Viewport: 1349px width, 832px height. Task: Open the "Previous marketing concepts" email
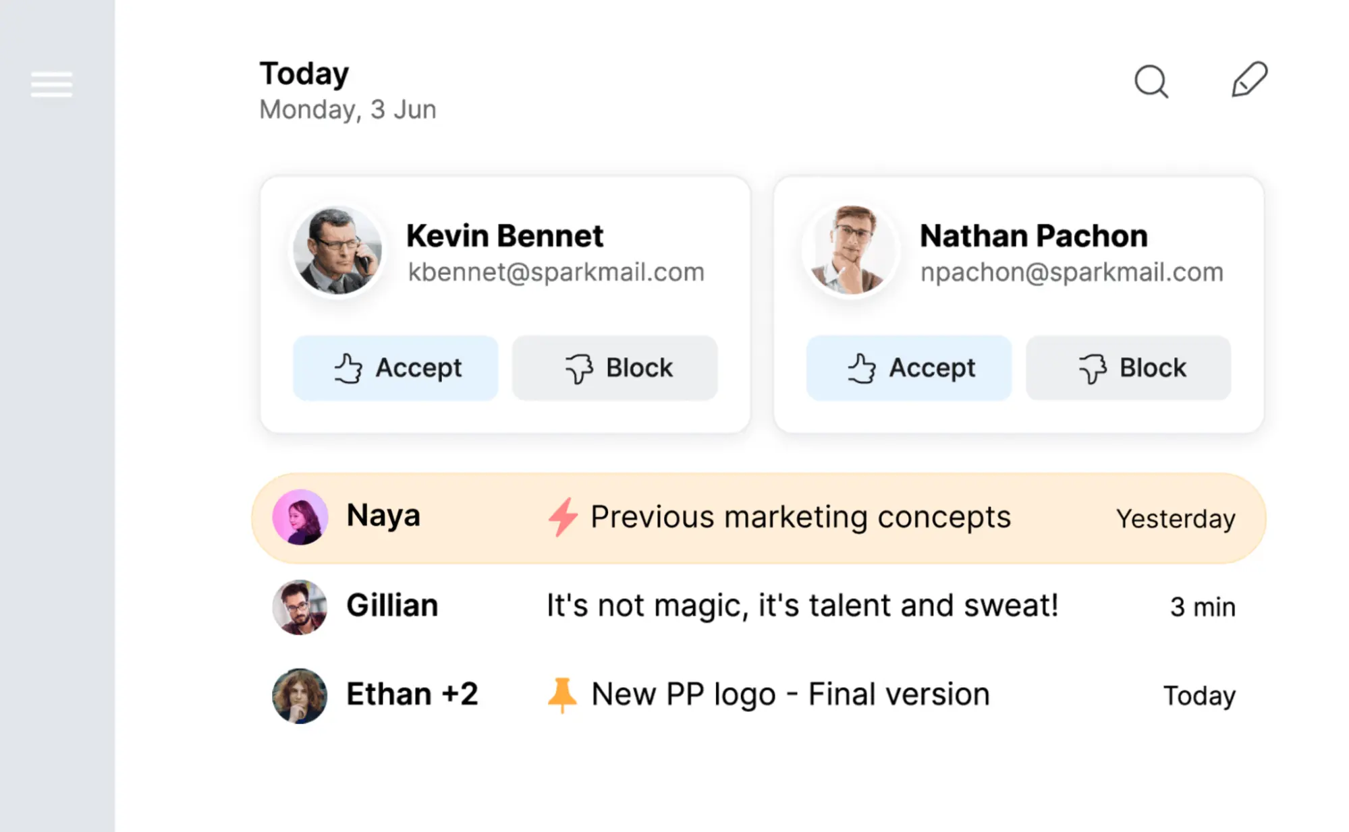coord(800,517)
